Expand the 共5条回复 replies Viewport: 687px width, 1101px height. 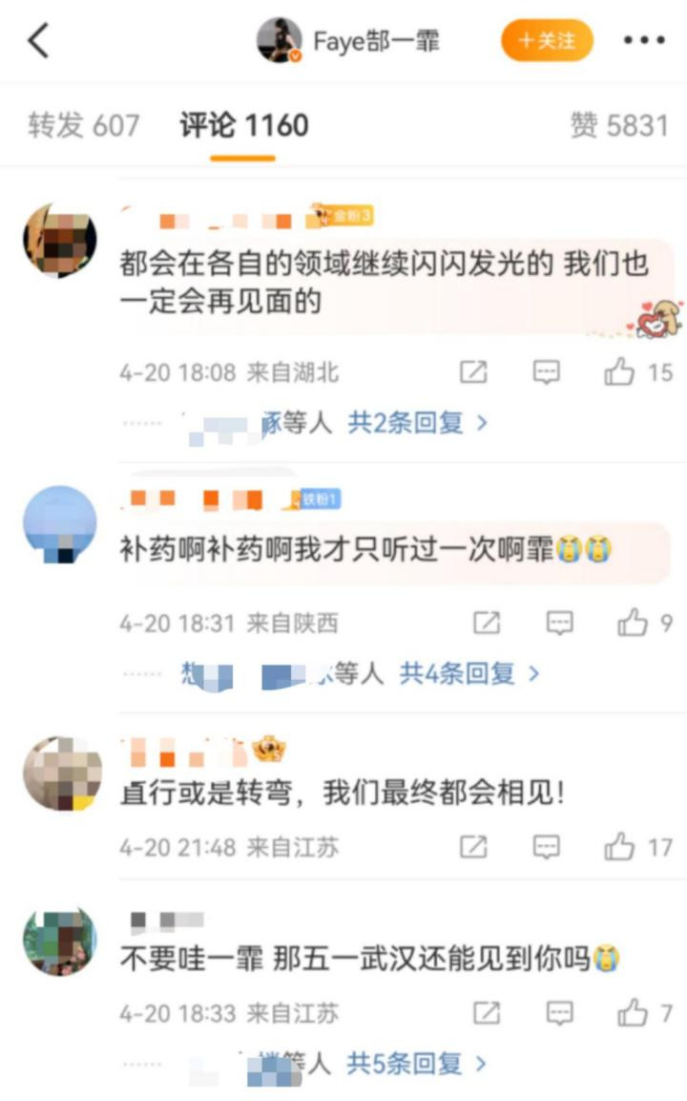(x=417, y=1064)
